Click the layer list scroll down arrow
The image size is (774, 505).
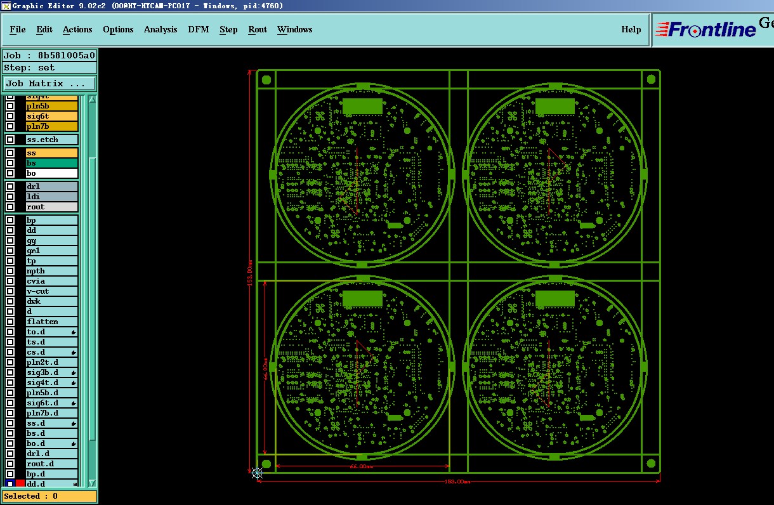tap(92, 483)
